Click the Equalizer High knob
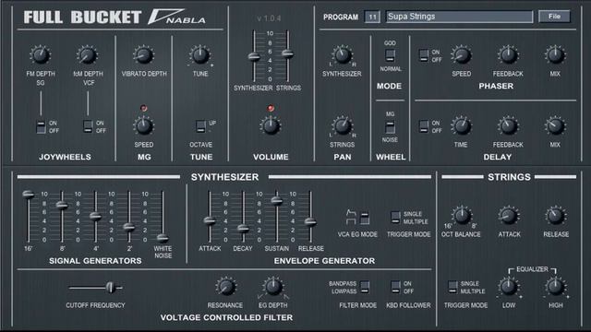Viewport: 591px width, 332px height. pos(555,287)
